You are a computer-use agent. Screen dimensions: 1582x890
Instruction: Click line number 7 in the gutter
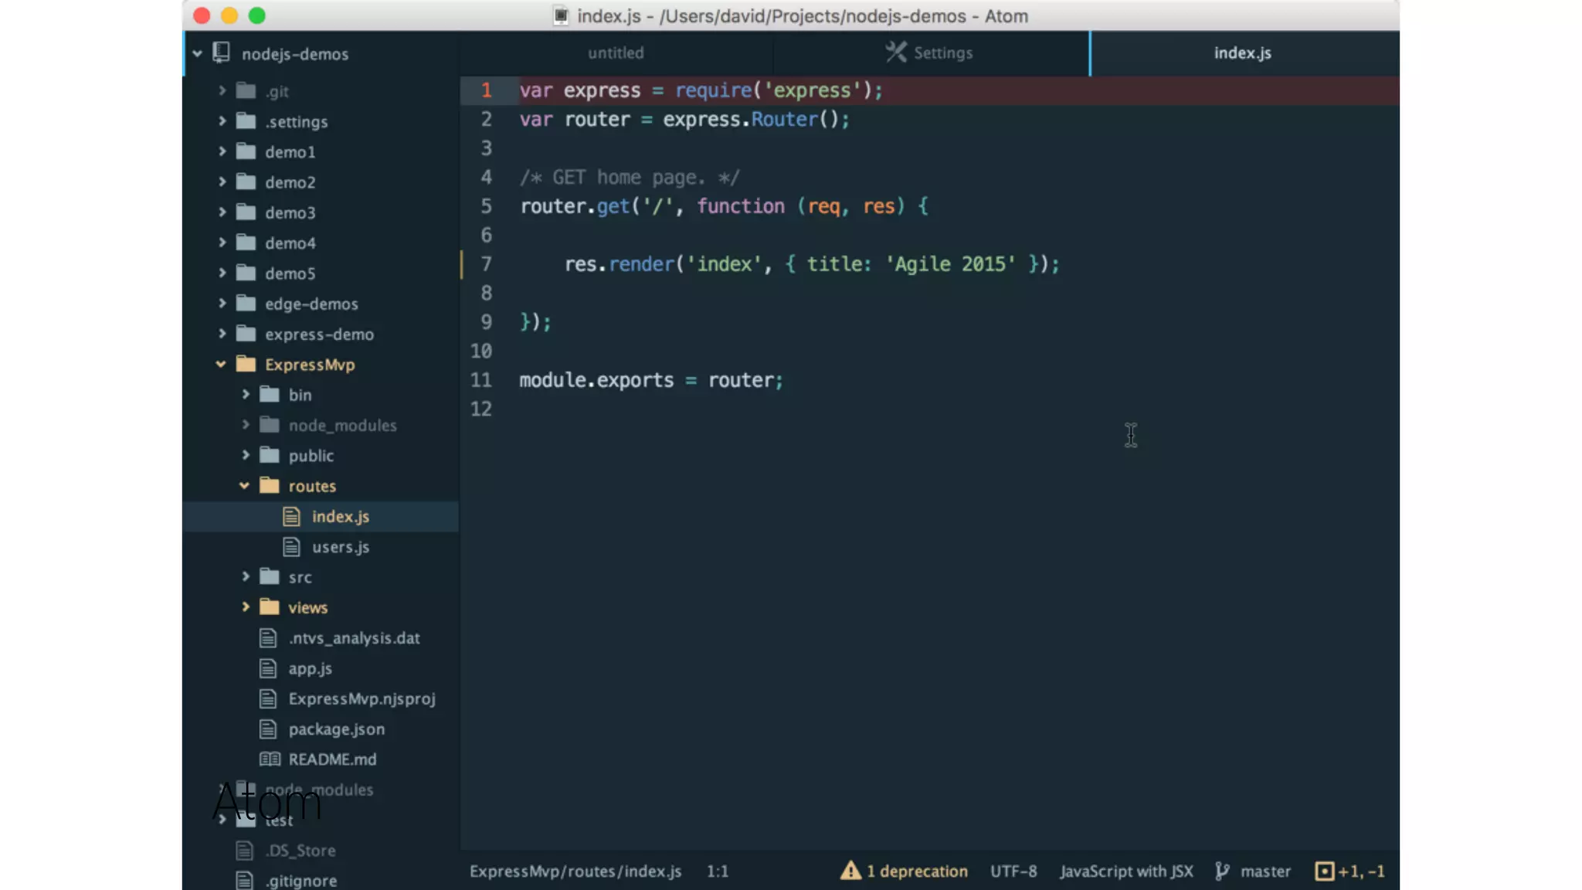(486, 264)
